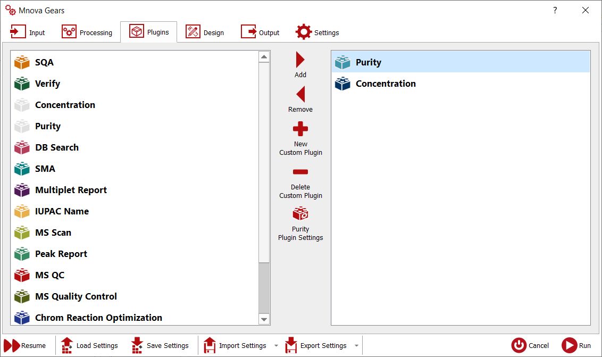Viewport: 602px width, 357px height.
Task: Click the Multiplet Report brick icon
Action: pos(22,190)
